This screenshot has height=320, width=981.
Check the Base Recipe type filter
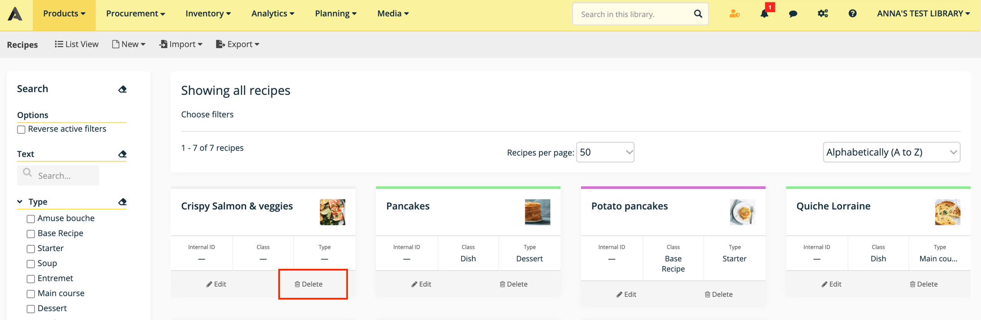[x=31, y=234]
